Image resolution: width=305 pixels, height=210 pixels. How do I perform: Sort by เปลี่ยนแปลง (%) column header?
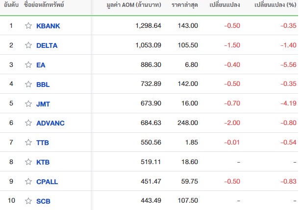(276, 6)
